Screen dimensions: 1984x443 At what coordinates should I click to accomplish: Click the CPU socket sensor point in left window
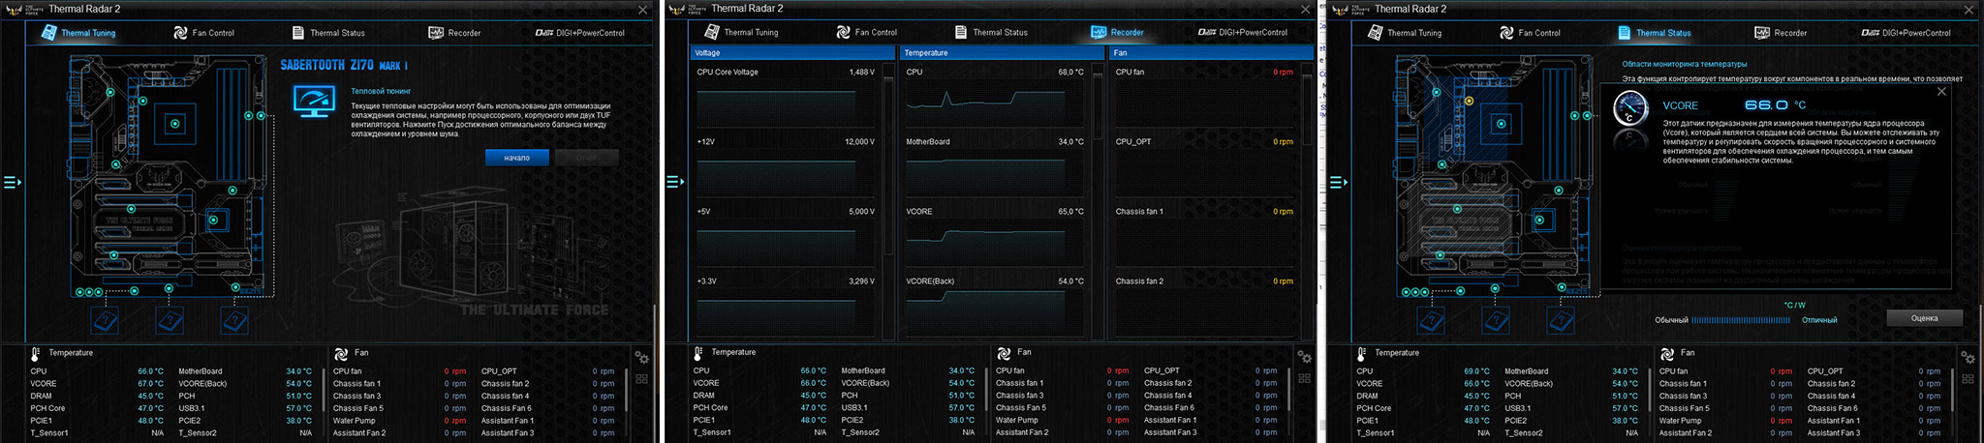175,123
